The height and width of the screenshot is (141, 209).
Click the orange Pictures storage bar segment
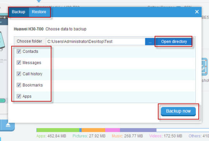[93, 130]
